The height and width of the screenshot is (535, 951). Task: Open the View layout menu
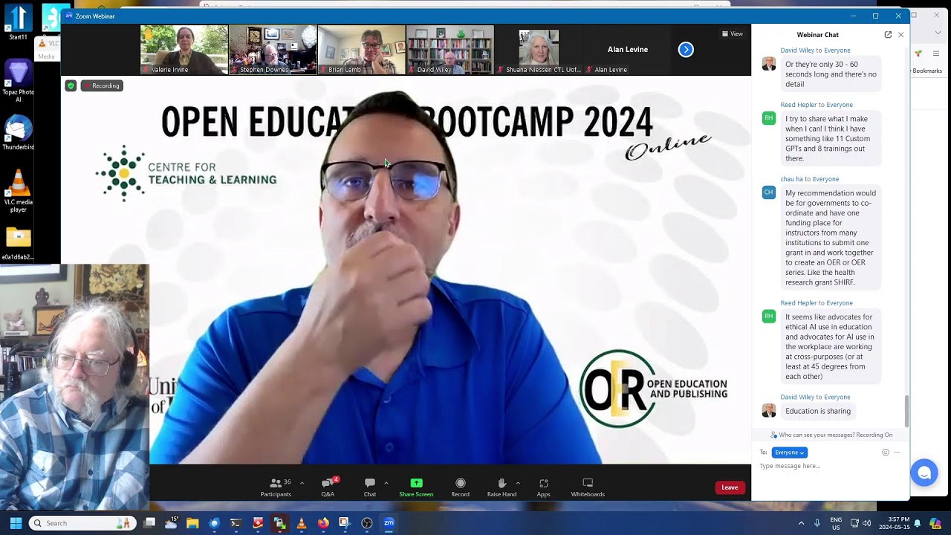(x=733, y=33)
